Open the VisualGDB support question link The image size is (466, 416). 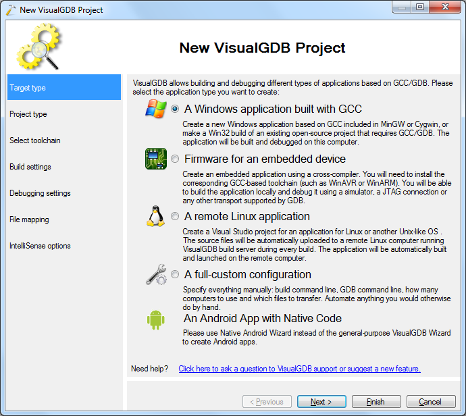(299, 369)
